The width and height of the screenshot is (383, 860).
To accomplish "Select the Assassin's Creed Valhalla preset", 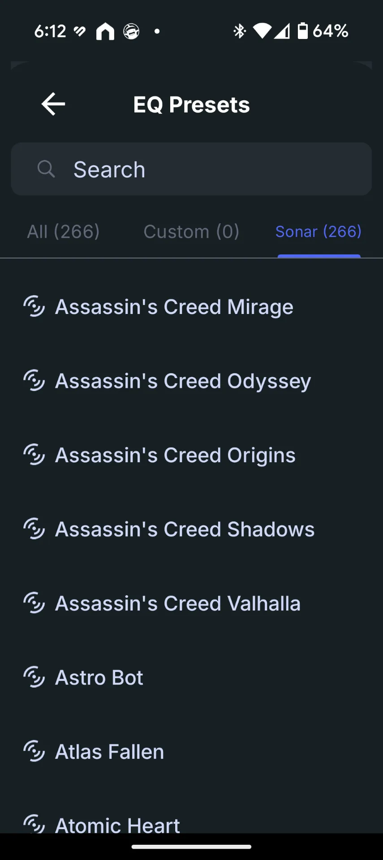I will pyautogui.click(x=191, y=603).
